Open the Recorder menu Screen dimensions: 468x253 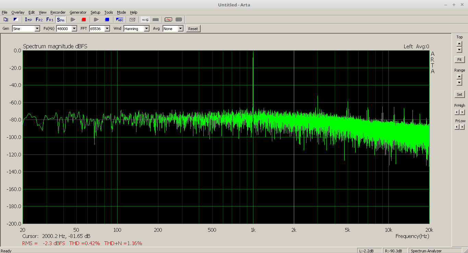pos(58,12)
